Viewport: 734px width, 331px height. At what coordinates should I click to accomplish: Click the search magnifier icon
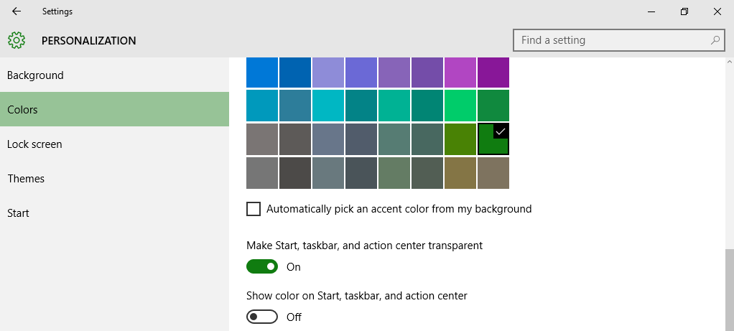point(715,40)
